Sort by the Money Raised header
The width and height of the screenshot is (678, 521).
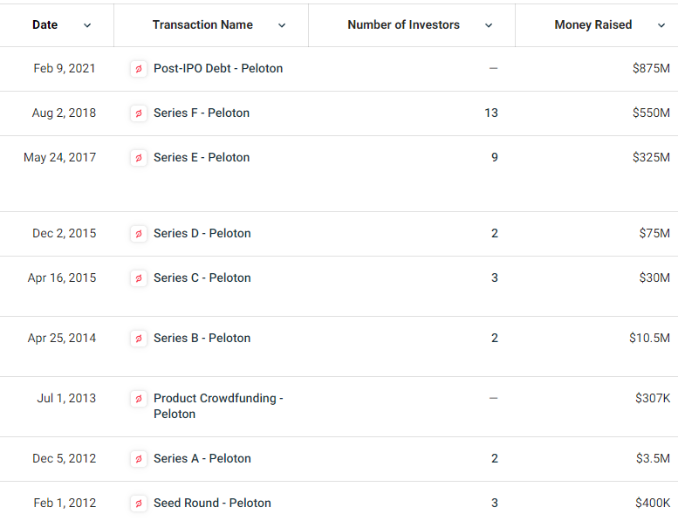(x=593, y=24)
